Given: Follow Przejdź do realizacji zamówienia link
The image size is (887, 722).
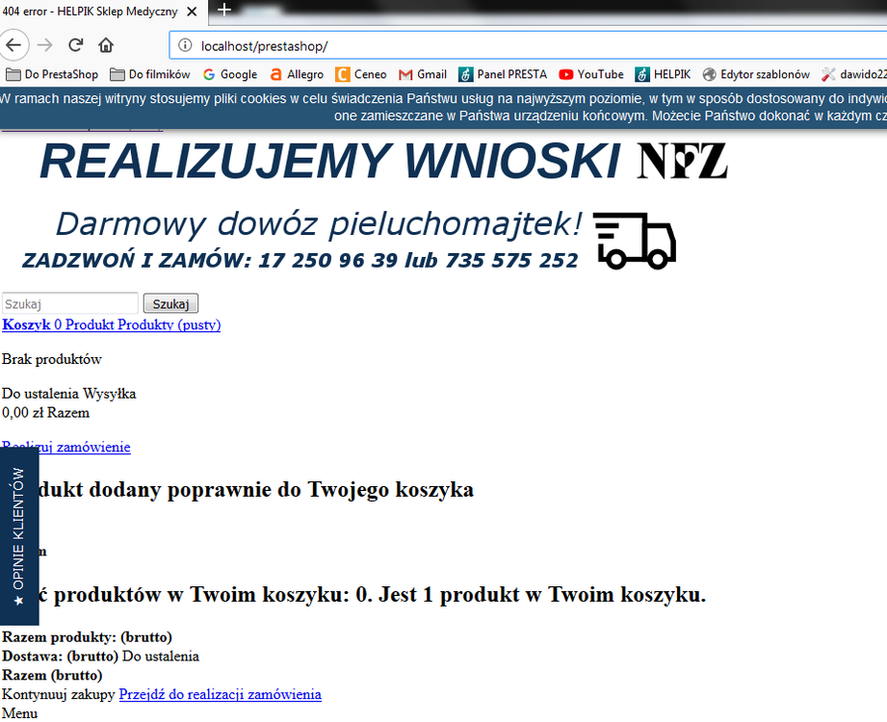Looking at the screenshot, I should coord(220,694).
